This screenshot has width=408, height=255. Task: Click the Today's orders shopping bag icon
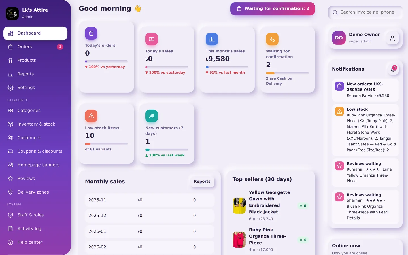click(x=91, y=33)
